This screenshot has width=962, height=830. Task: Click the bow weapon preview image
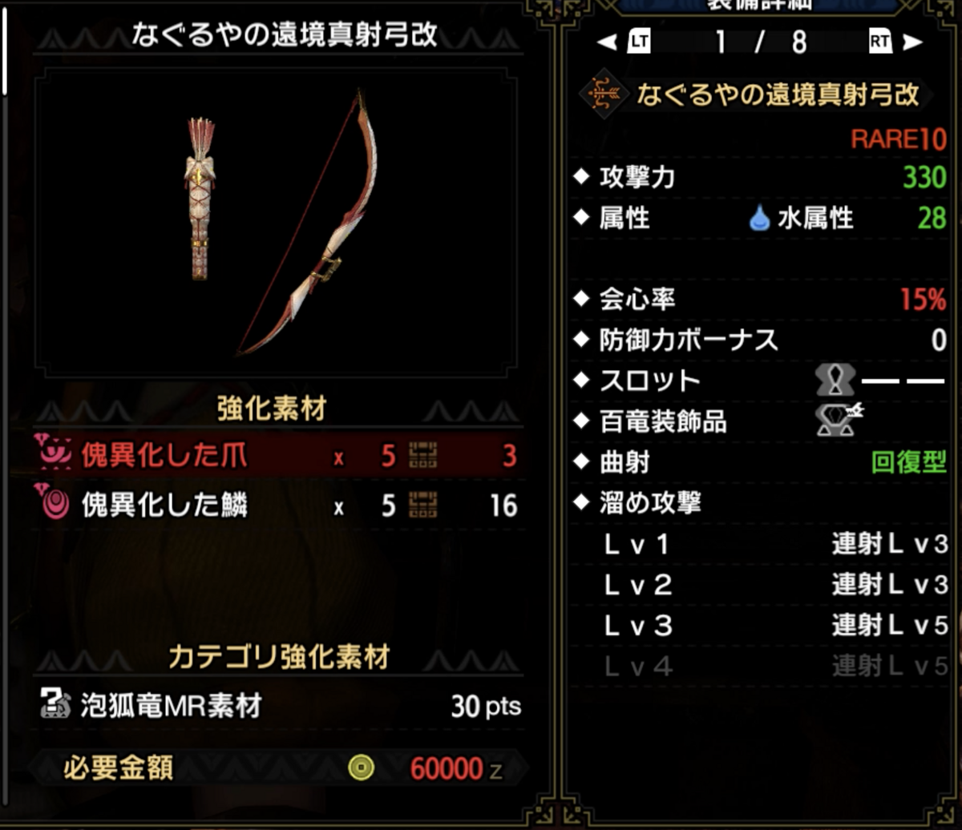pyautogui.click(x=276, y=222)
